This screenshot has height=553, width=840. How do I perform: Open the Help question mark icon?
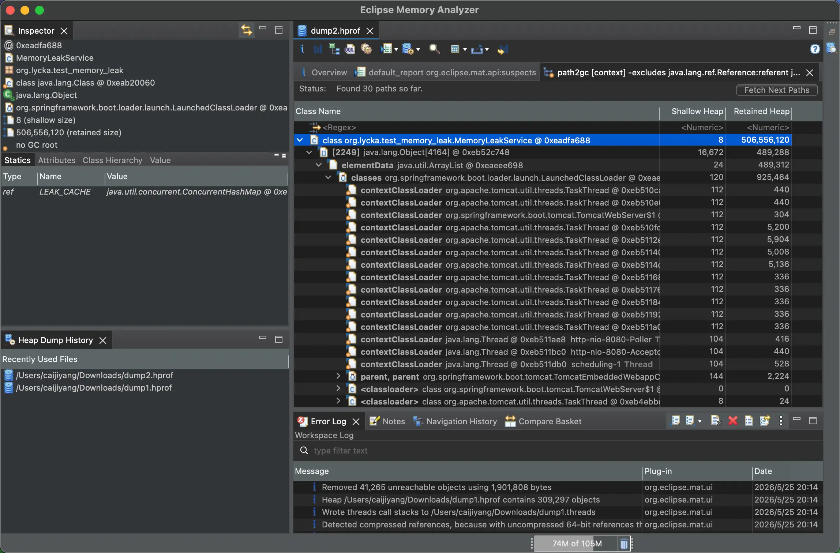(x=815, y=49)
